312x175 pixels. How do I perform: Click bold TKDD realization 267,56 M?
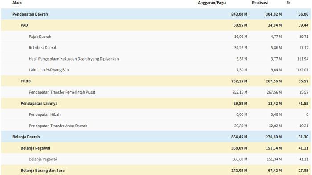point(274,81)
